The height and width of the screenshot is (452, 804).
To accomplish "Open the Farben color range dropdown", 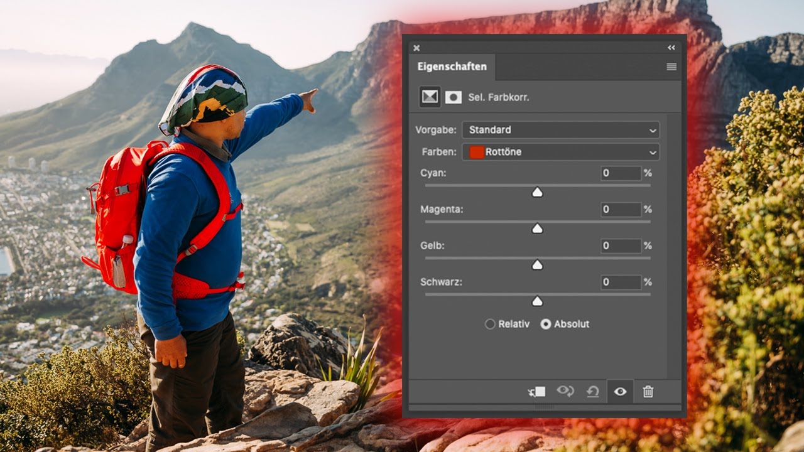I will 561,152.
